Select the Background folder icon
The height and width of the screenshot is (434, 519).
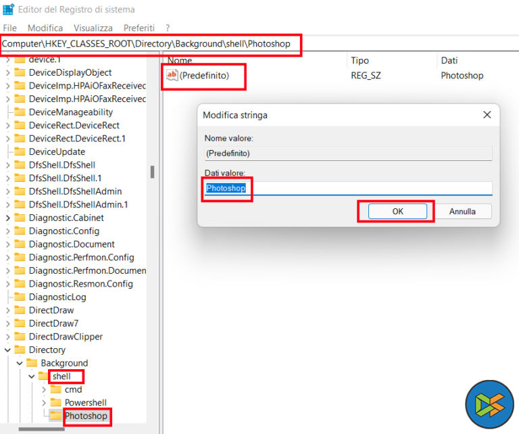[x=32, y=363]
